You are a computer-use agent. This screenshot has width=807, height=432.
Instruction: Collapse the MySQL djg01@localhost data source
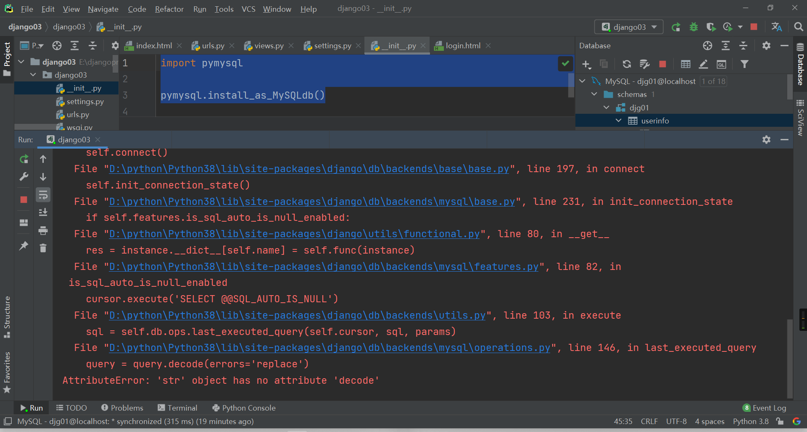(582, 81)
